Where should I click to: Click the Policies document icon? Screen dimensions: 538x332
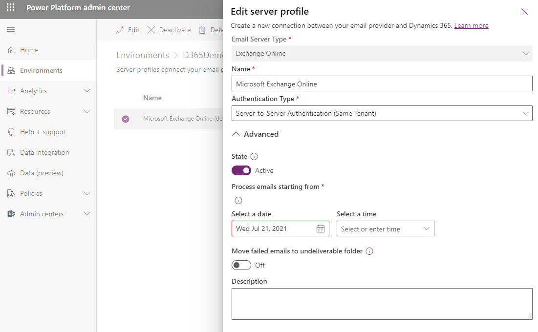click(x=11, y=193)
